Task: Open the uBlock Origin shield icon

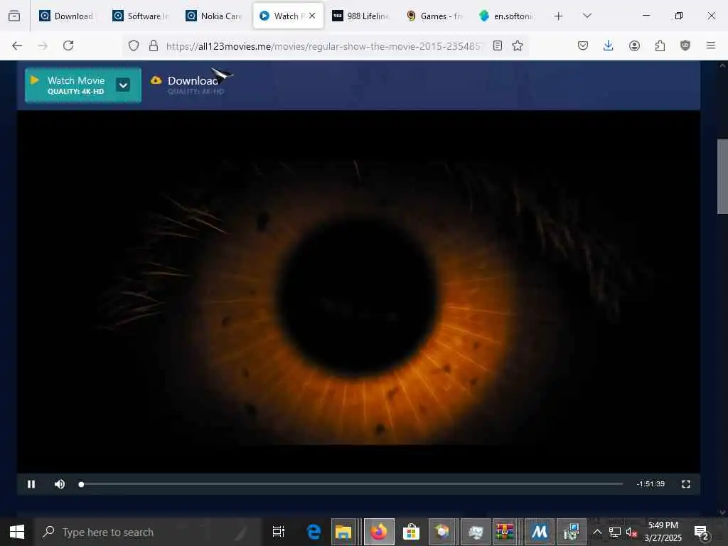Action: pos(685,45)
